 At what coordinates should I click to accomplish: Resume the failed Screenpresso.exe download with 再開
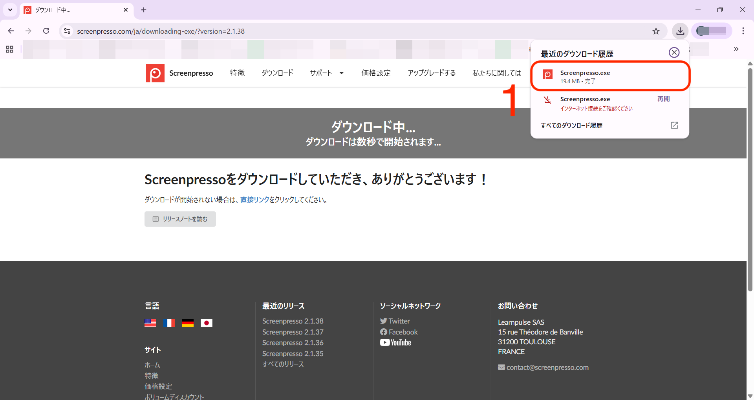pyautogui.click(x=663, y=99)
